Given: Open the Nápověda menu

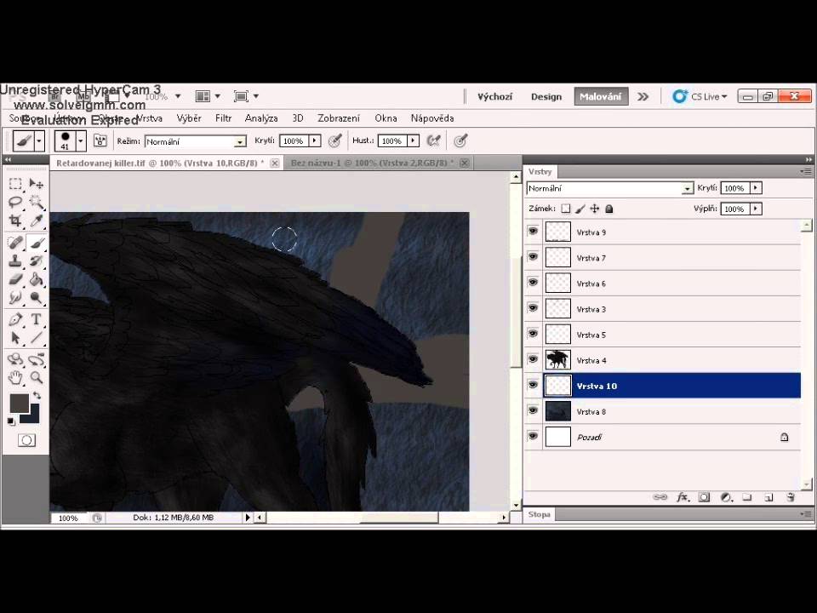Looking at the screenshot, I should point(432,118).
